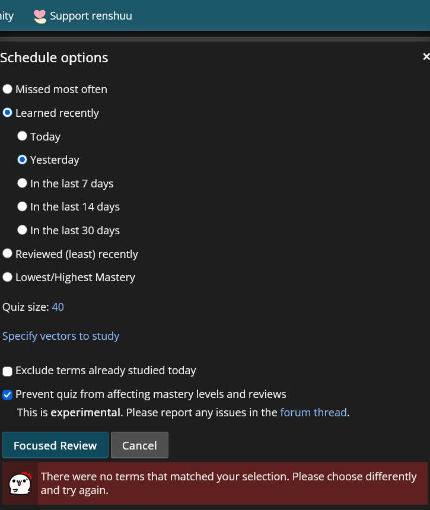Enable Exclude terms already studied today
430x510 pixels.
pyautogui.click(x=7, y=371)
